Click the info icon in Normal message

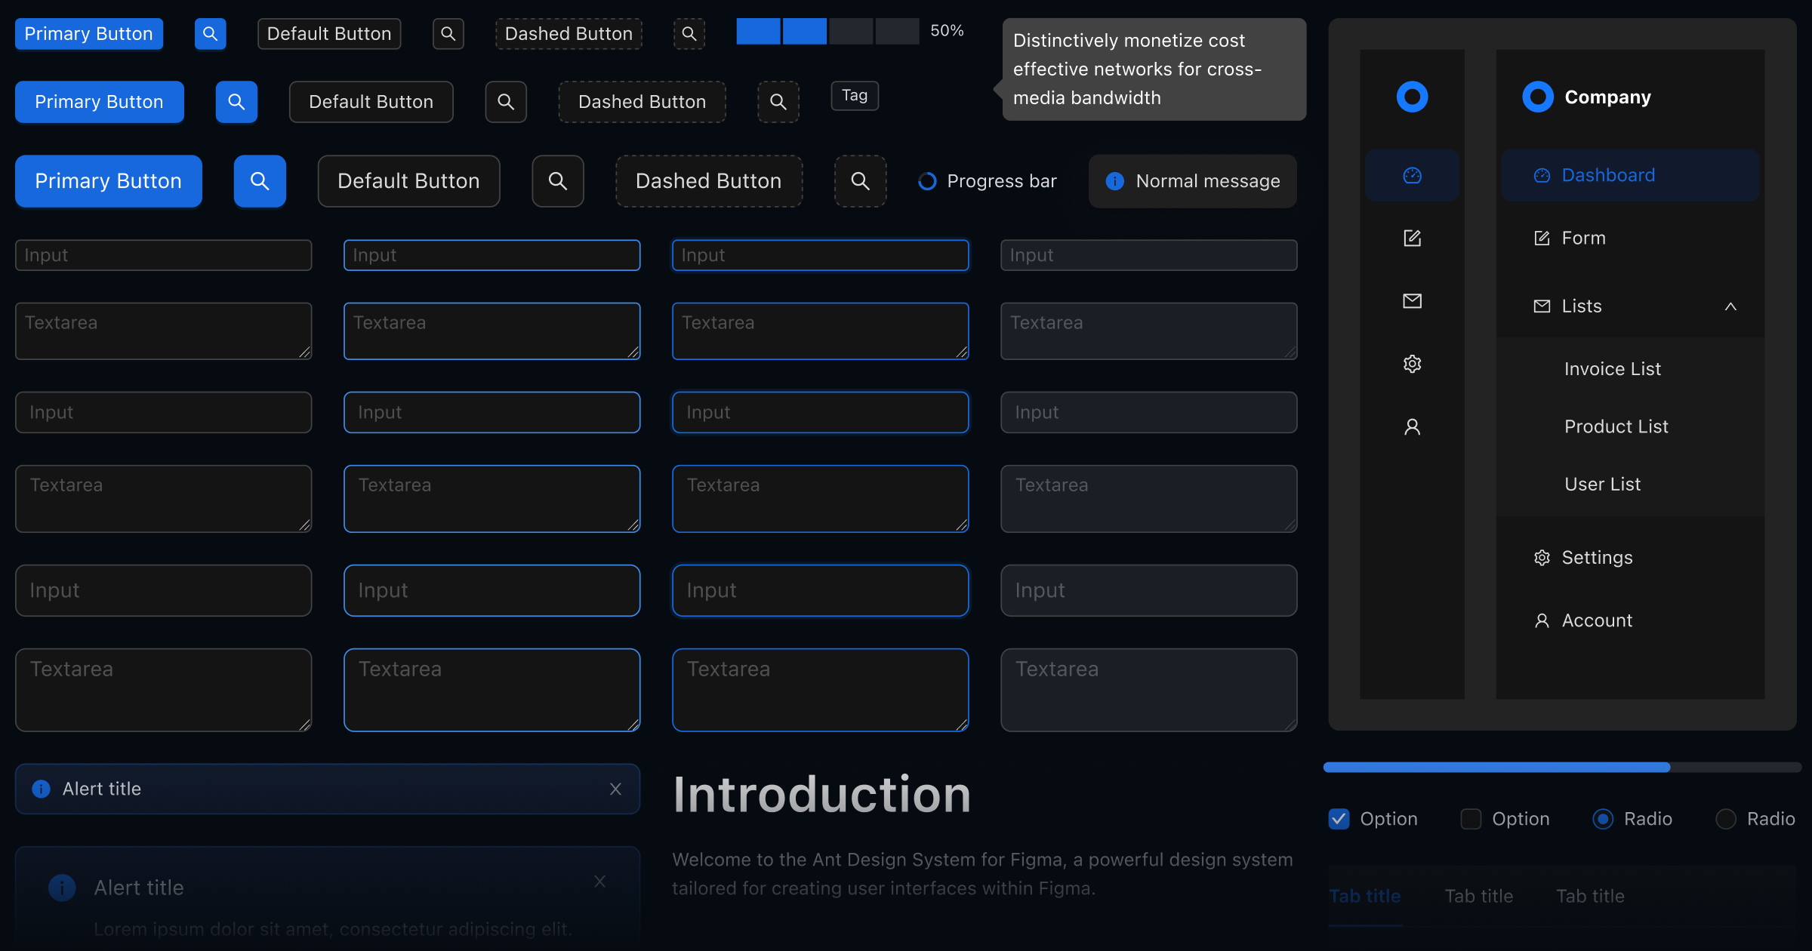tap(1114, 181)
